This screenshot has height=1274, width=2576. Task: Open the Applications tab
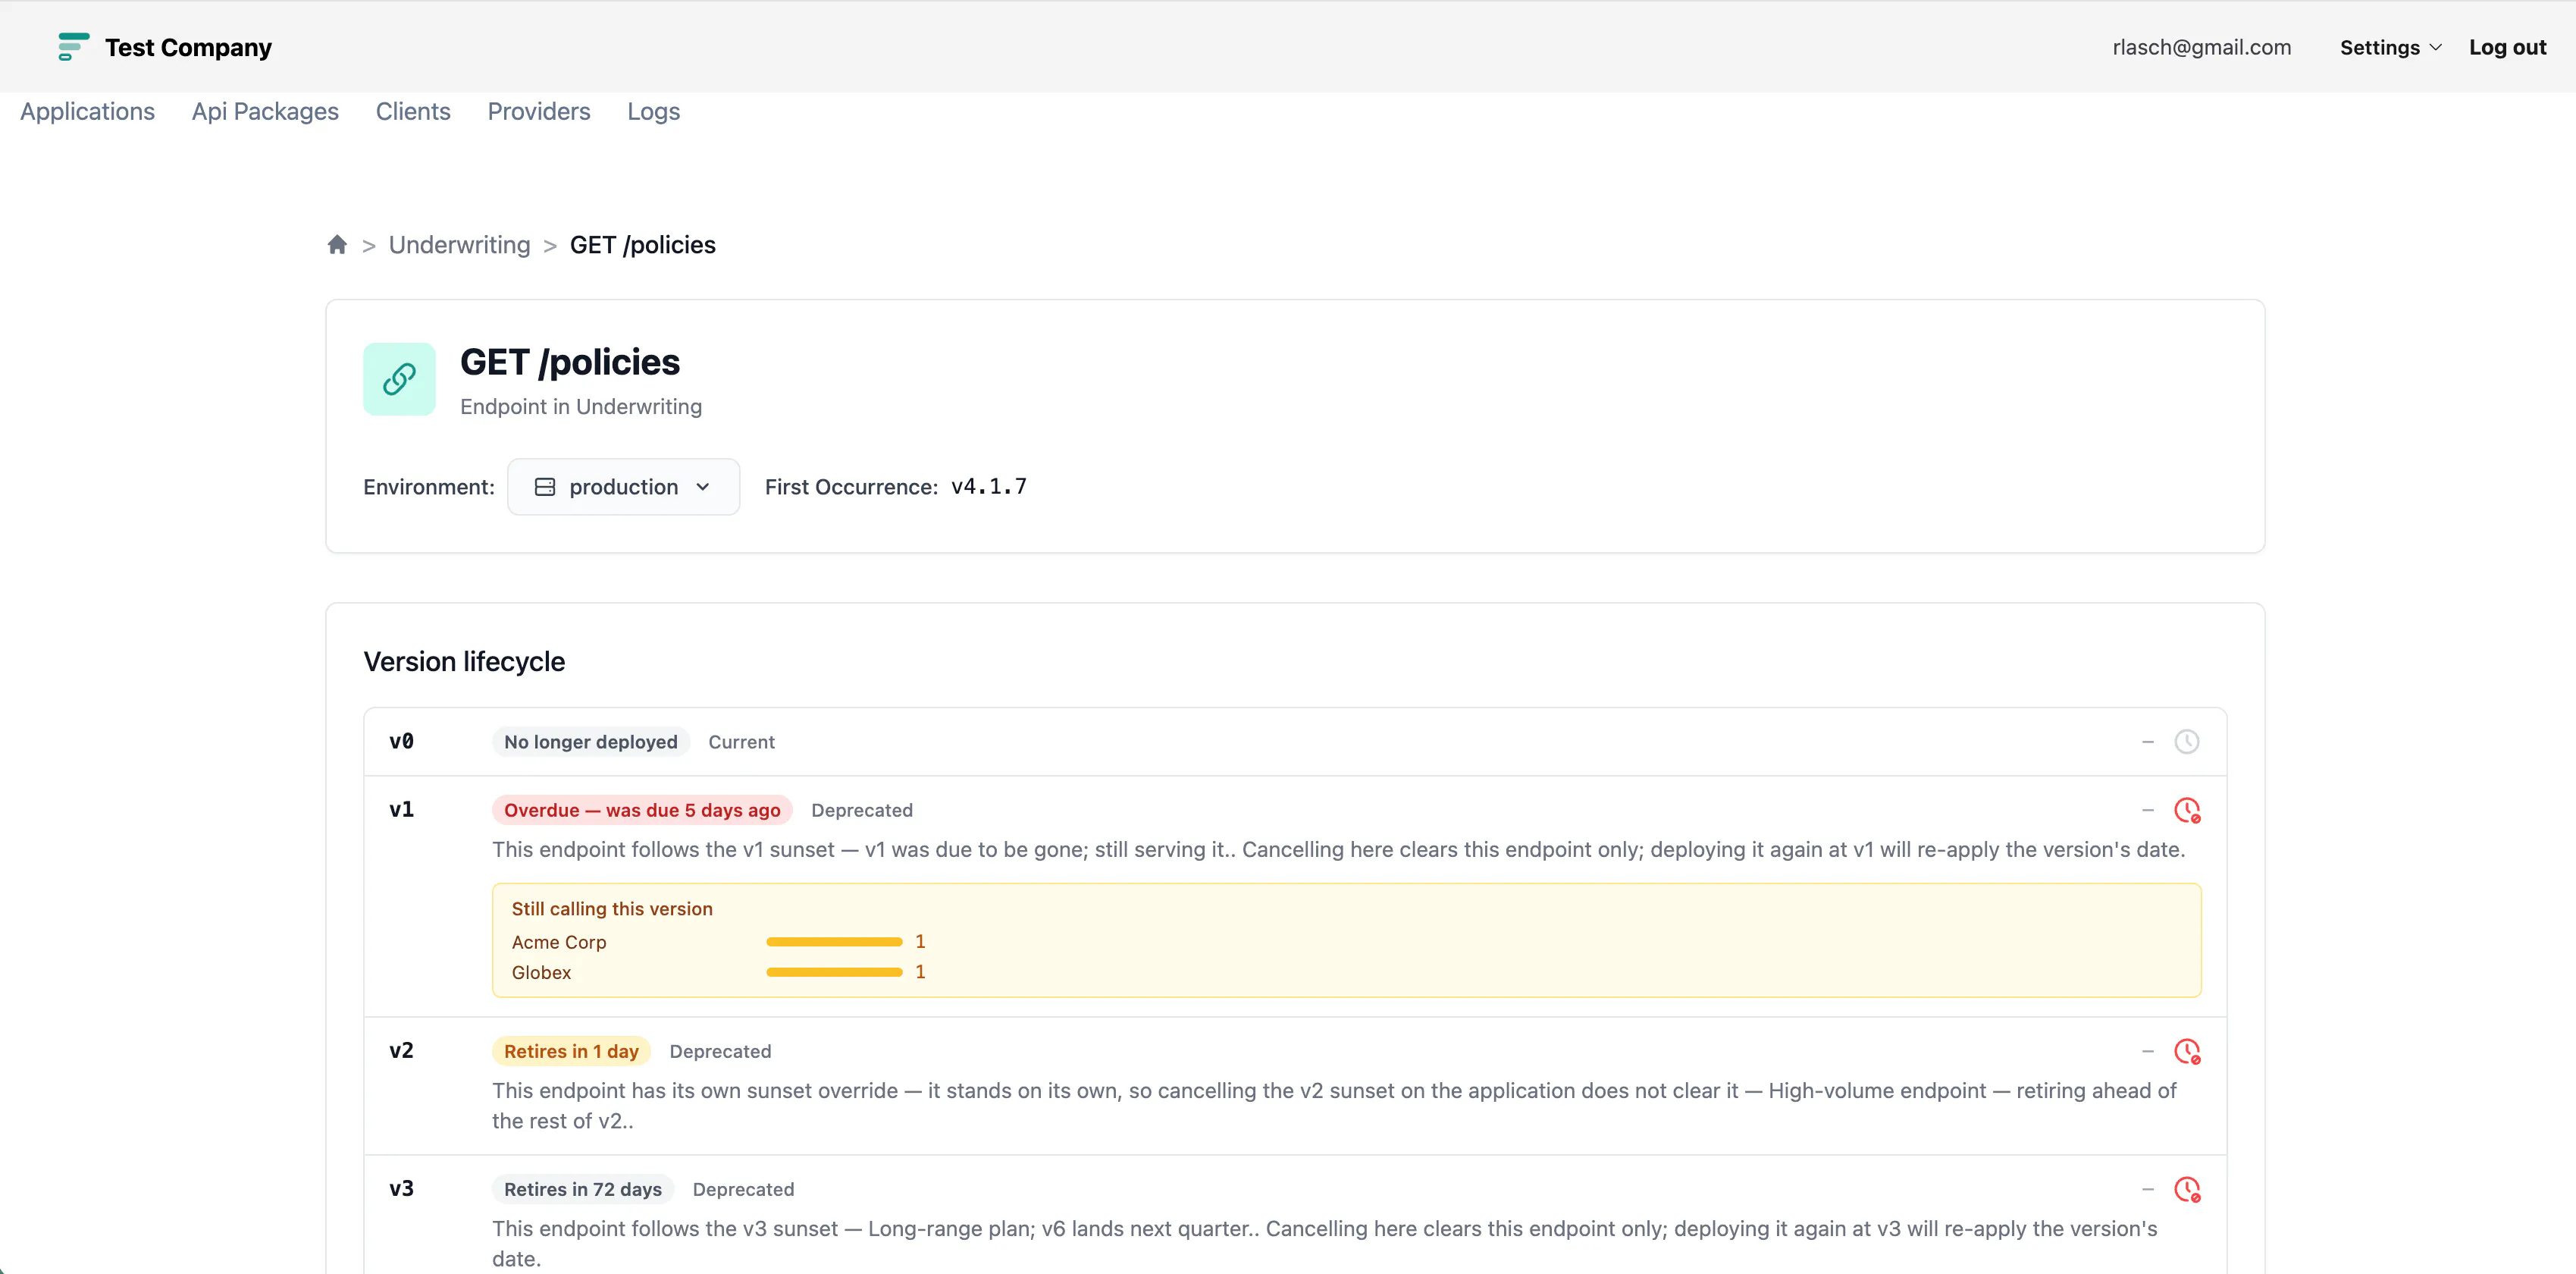87,111
